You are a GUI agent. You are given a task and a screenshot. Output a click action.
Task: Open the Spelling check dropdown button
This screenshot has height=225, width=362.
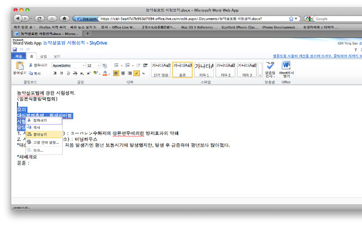tap(270, 70)
